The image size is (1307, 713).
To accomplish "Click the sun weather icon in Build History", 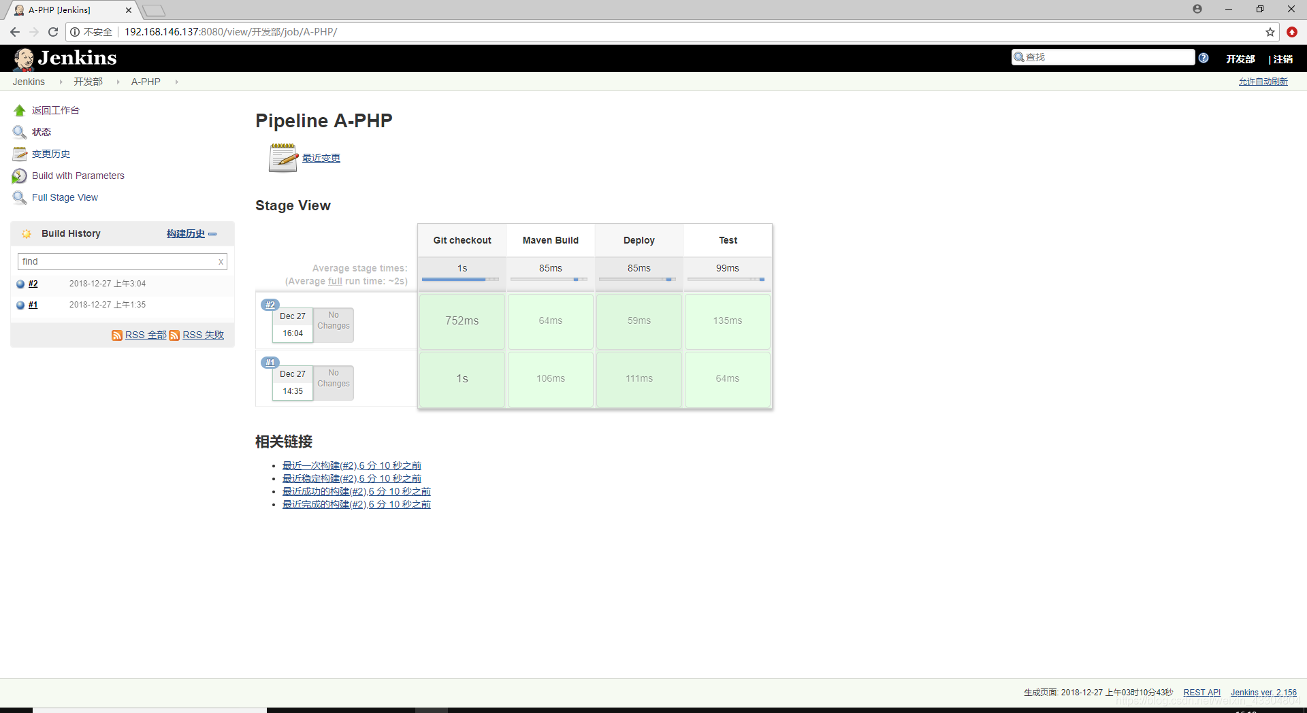I will pyautogui.click(x=27, y=233).
